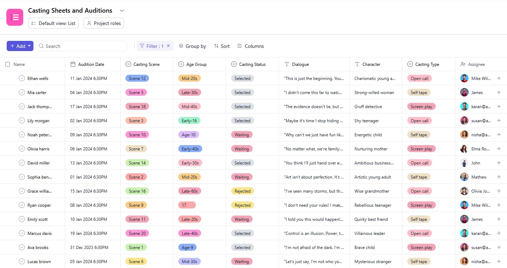Click the Scene 12 colored tag
The height and width of the screenshot is (268, 507).
[137, 78]
